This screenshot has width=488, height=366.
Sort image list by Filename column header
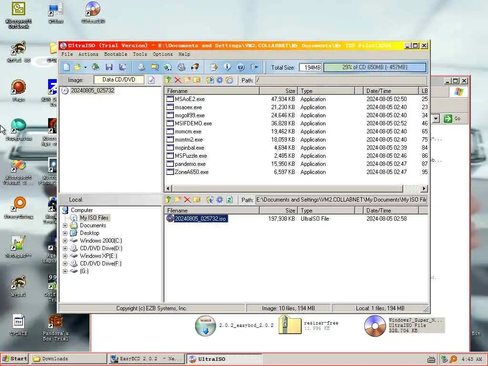tap(212, 91)
